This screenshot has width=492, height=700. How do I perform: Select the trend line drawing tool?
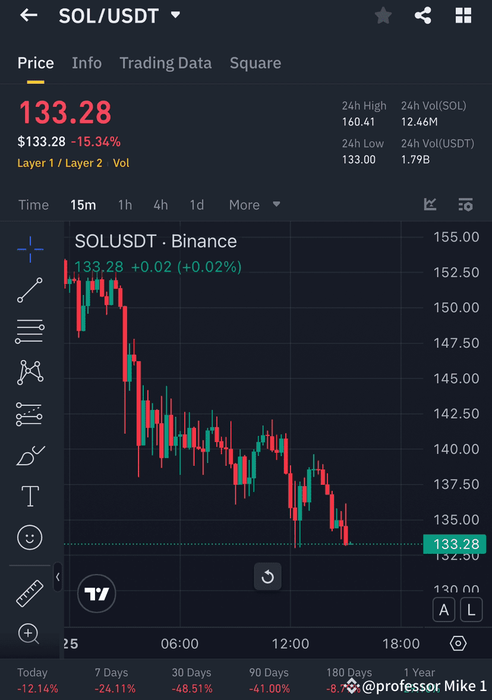pos(29,290)
